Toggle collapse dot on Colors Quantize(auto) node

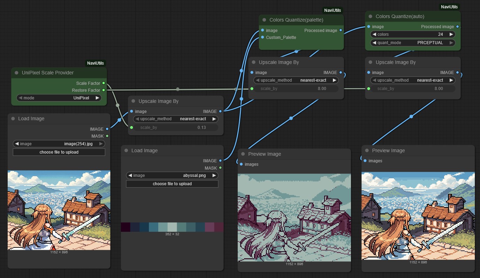370,16
